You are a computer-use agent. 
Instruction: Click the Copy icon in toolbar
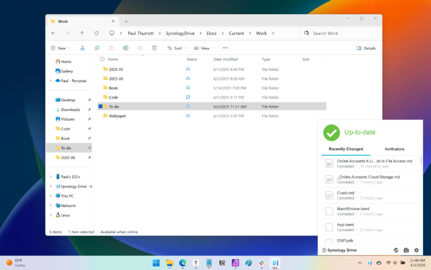click(x=97, y=48)
